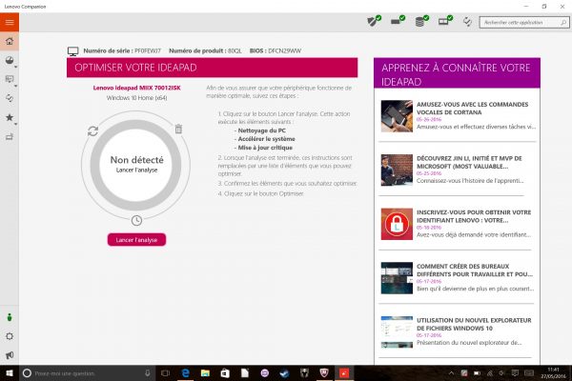Click the Jin Li article thumbnail
This screenshot has height=381, width=572.
tap(397, 170)
